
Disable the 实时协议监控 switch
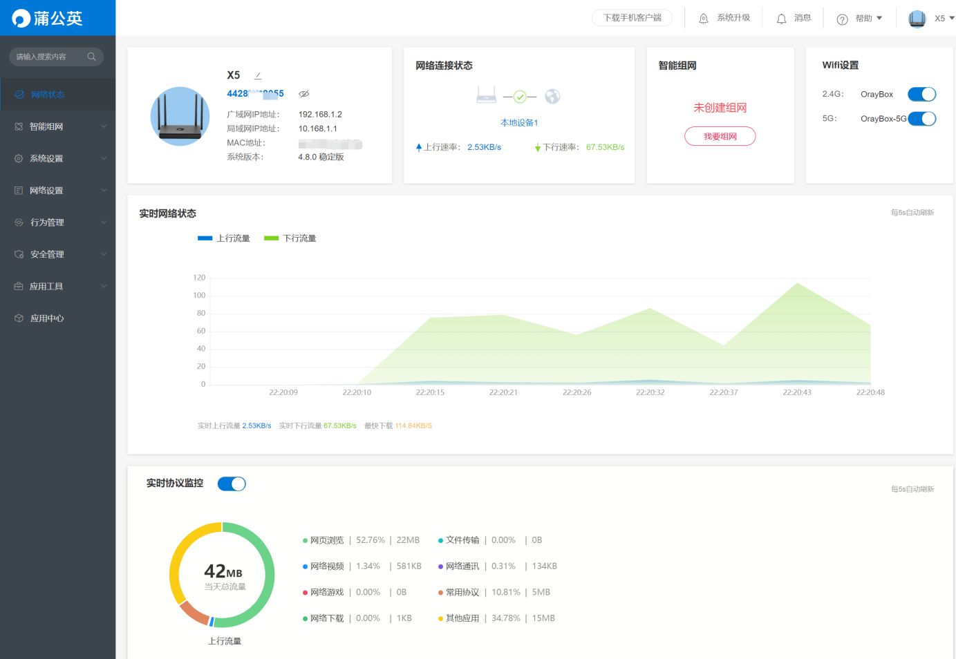(232, 484)
